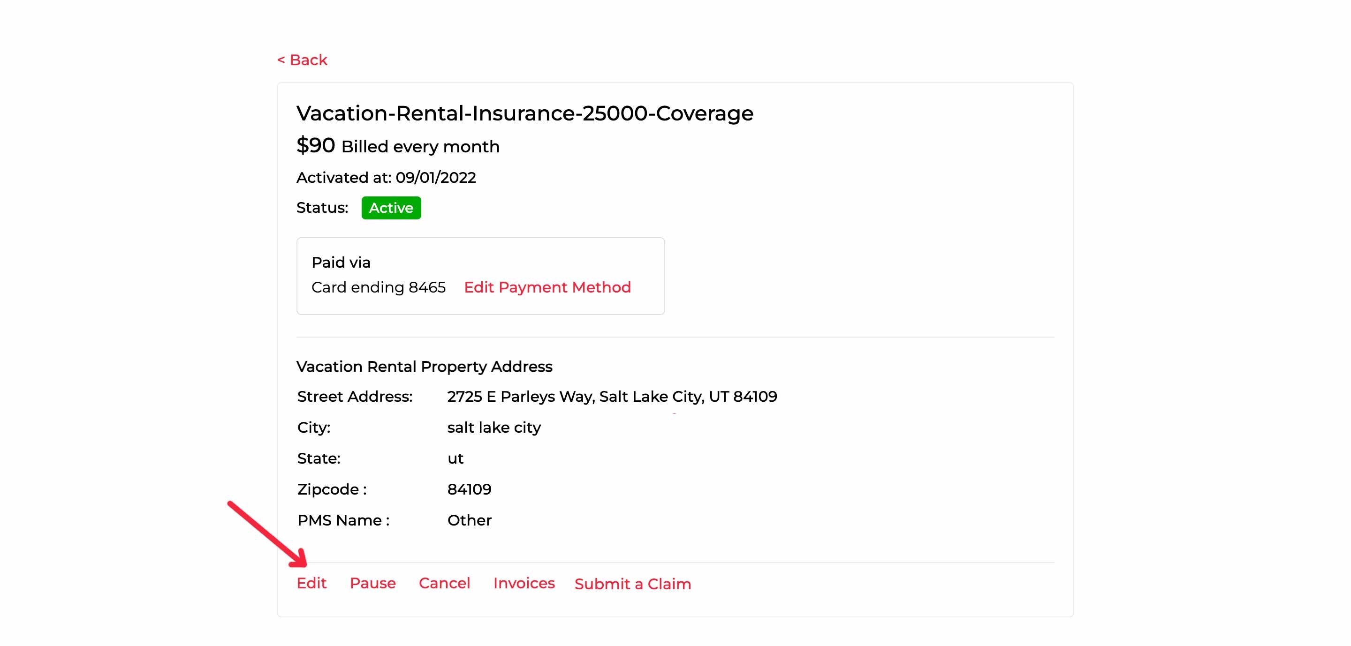Image resolution: width=1351 pixels, height=646 pixels.
Task: Click the $90 price amount
Action: point(315,145)
